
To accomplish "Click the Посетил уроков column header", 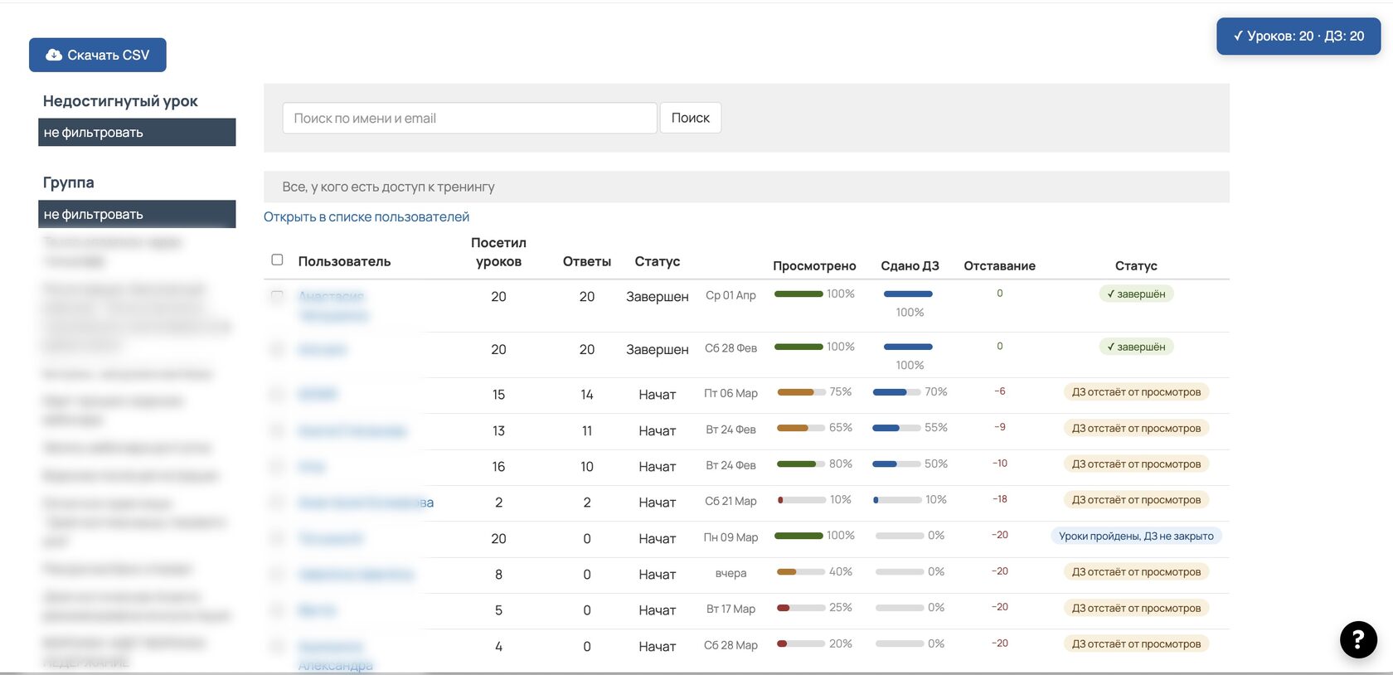I will pyautogui.click(x=498, y=252).
